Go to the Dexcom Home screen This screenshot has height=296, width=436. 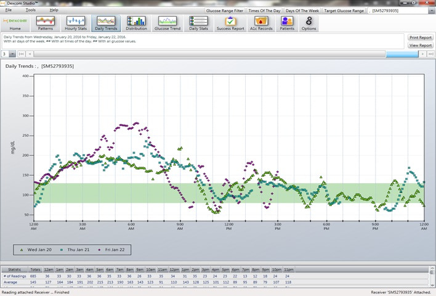click(15, 23)
